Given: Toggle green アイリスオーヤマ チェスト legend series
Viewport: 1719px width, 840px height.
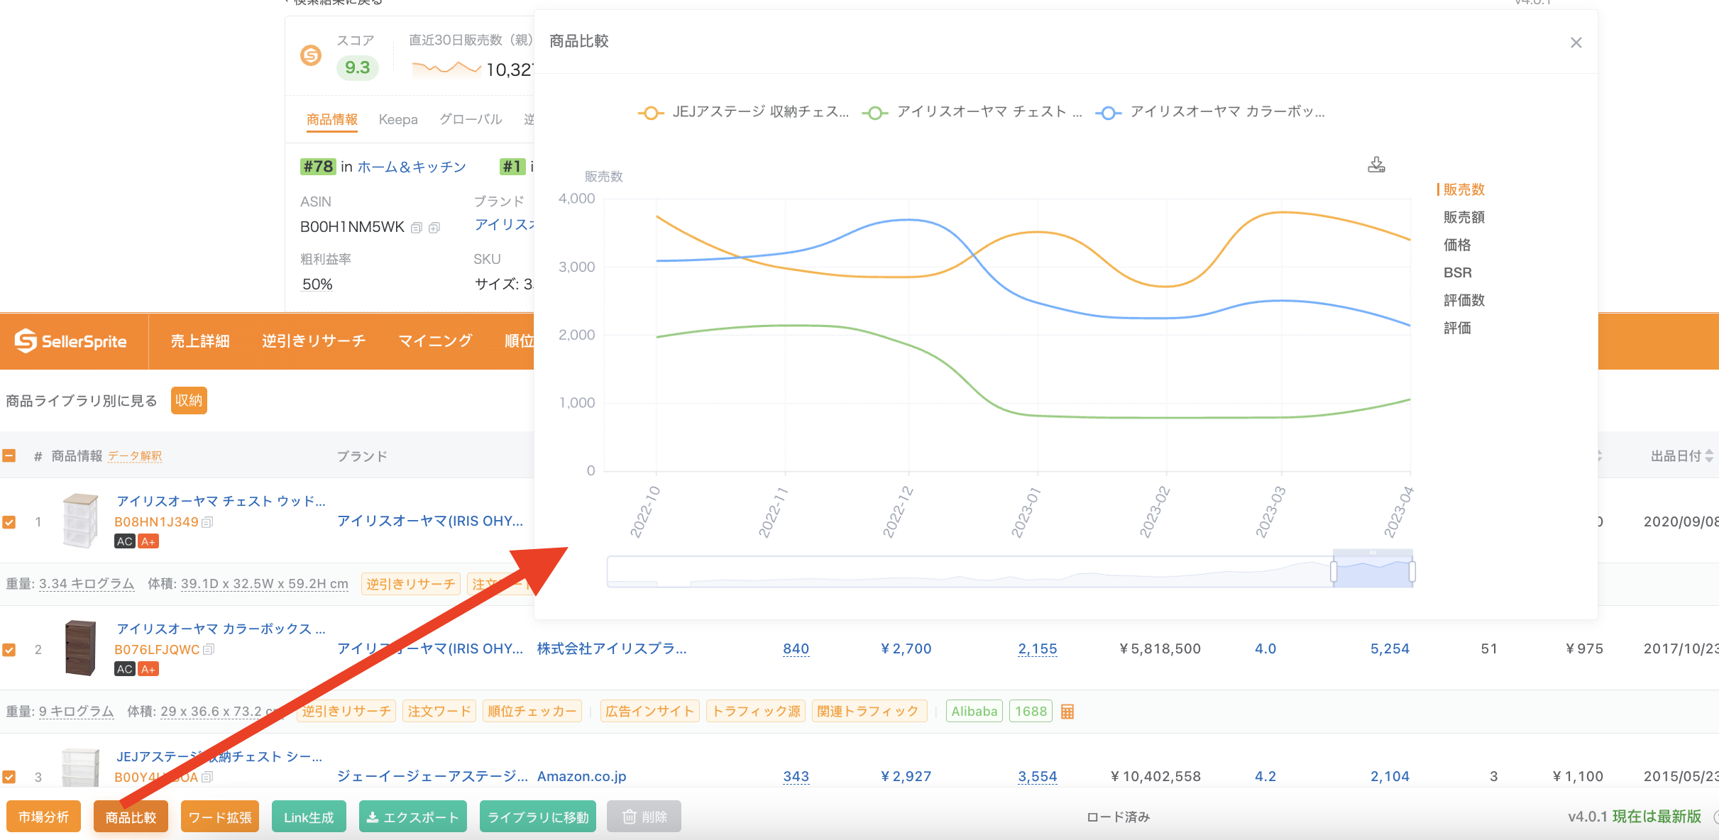Looking at the screenshot, I should [972, 112].
